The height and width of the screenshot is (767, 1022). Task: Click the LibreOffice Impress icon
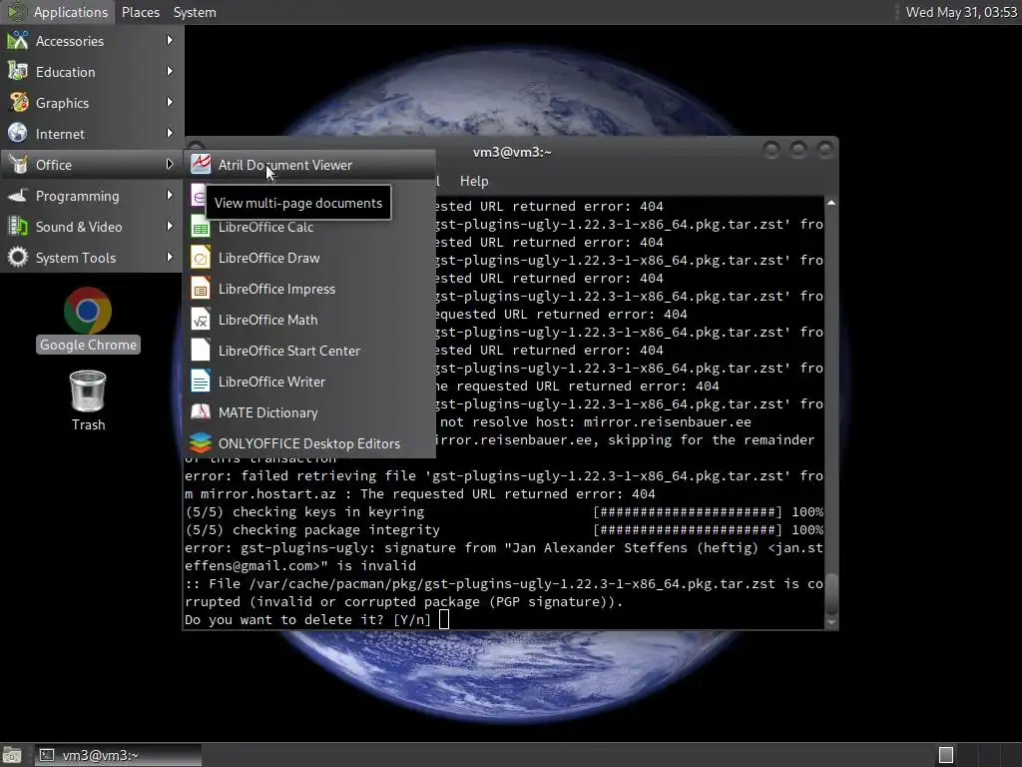tap(200, 289)
